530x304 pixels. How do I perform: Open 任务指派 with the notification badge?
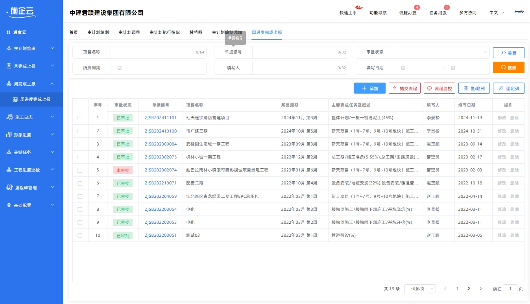tap(438, 13)
